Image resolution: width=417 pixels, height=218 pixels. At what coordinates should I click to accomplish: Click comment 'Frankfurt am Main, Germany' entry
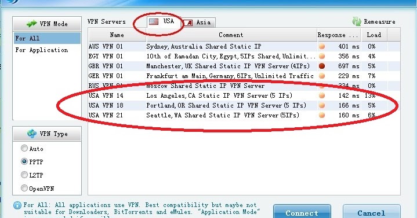230,76
